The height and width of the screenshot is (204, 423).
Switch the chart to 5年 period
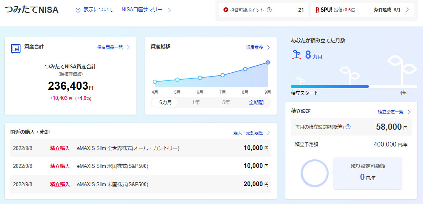pos(226,103)
